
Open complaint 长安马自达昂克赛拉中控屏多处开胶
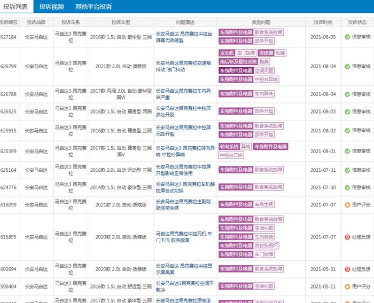[183, 111]
